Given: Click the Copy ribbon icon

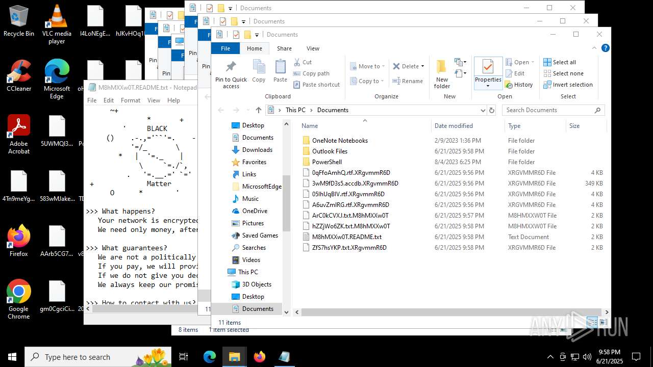Looking at the screenshot, I should (259, 71).
